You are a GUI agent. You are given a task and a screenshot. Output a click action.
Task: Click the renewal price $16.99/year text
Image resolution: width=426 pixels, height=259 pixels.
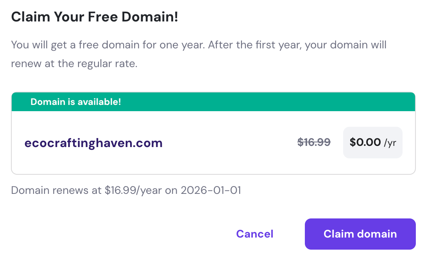[126, 190]
